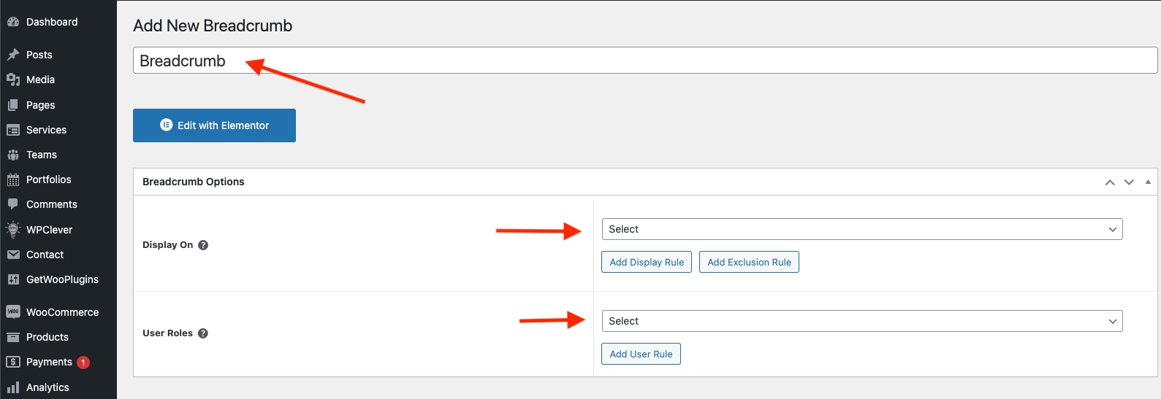Click the Media library icon

point(13,80)
